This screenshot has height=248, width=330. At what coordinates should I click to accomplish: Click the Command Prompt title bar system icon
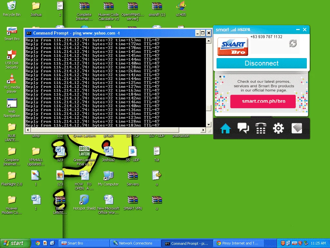point(29,33)
